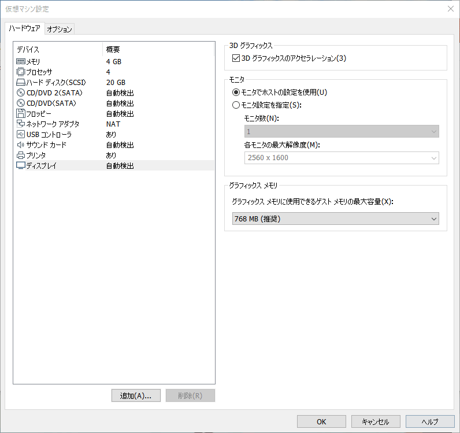Click the 20 GB hard disk summary value
460x433 pixels.
point(116,83)
